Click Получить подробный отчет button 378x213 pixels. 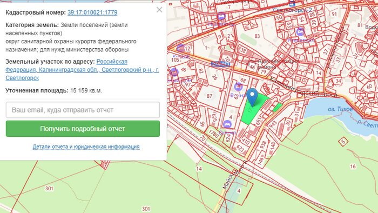click(83, 129)
